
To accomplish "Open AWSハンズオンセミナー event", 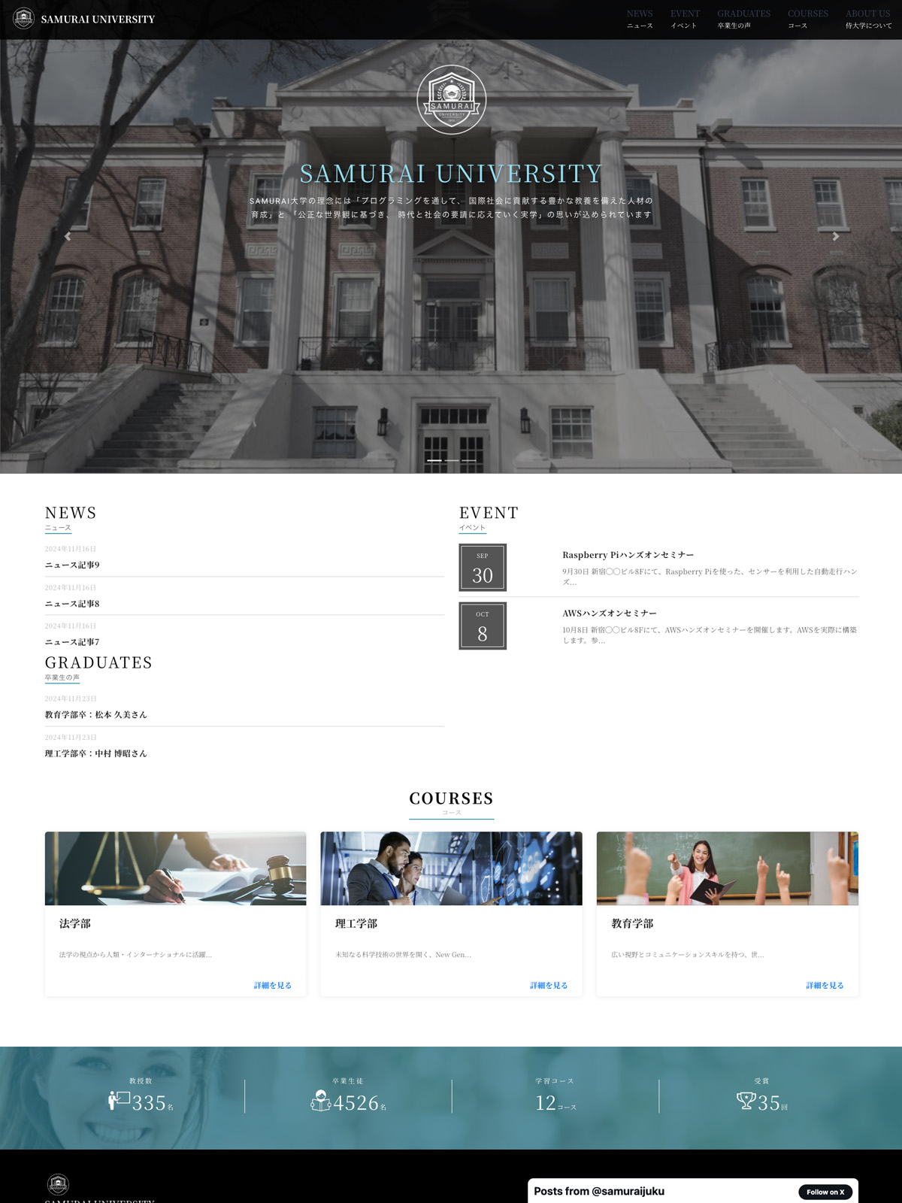I will tap(610, 614).
